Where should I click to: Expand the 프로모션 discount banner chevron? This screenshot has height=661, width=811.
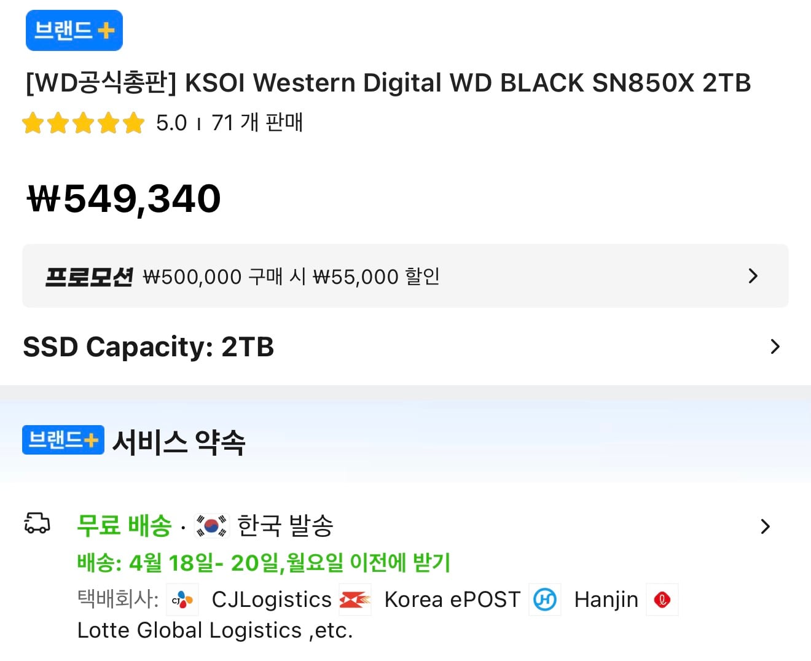(753, 276)
